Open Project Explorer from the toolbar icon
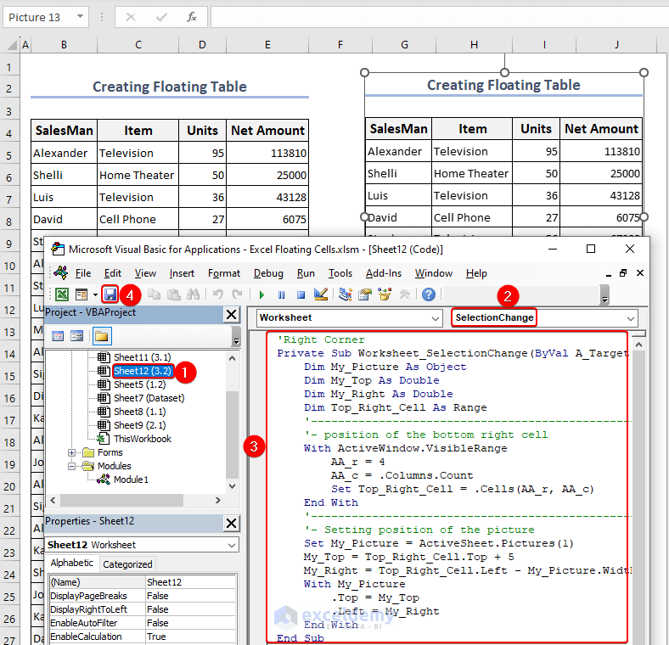This screenshot has width=669, height=645. [x=346, y=294]
